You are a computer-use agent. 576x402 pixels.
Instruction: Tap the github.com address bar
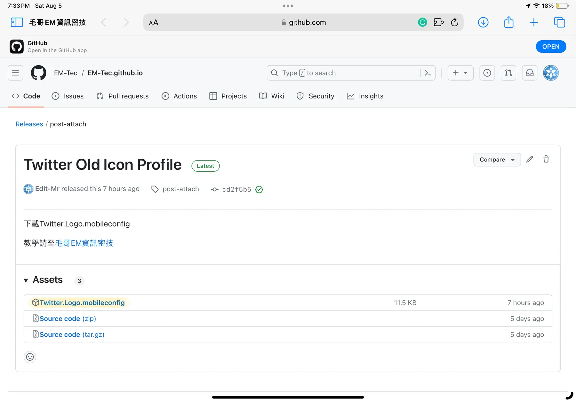[303, 22]
